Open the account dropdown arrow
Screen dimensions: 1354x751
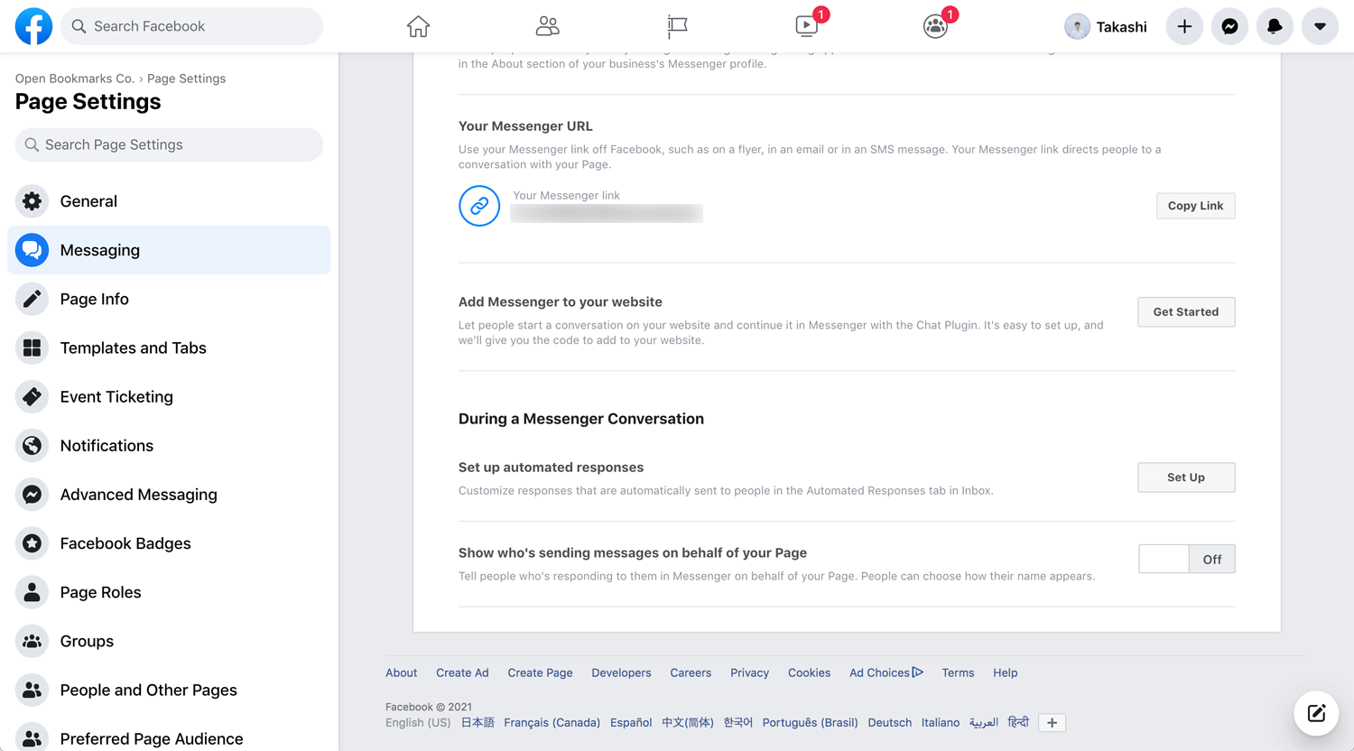pyautogui.click(x=1320, y=26)
